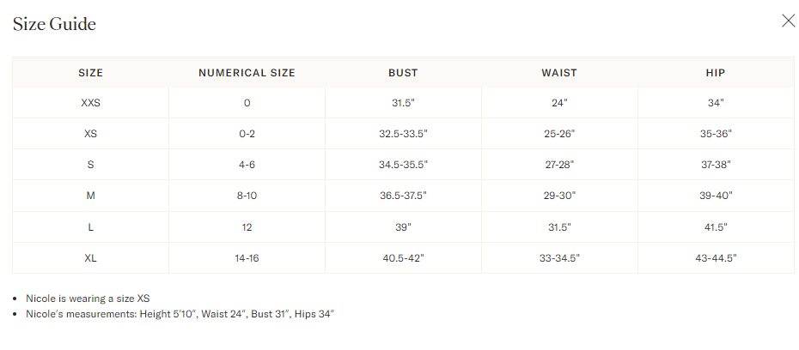
Task: Click the 31.5" bust cell for XXS
Action: [403, 103]
